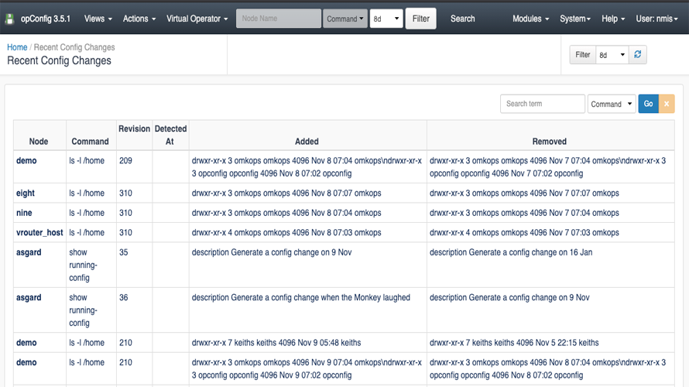This screenshot has width=689, height=387.
Task: Open the 8d filter dropdown under the navbar
Action: [x=612, y=55]
